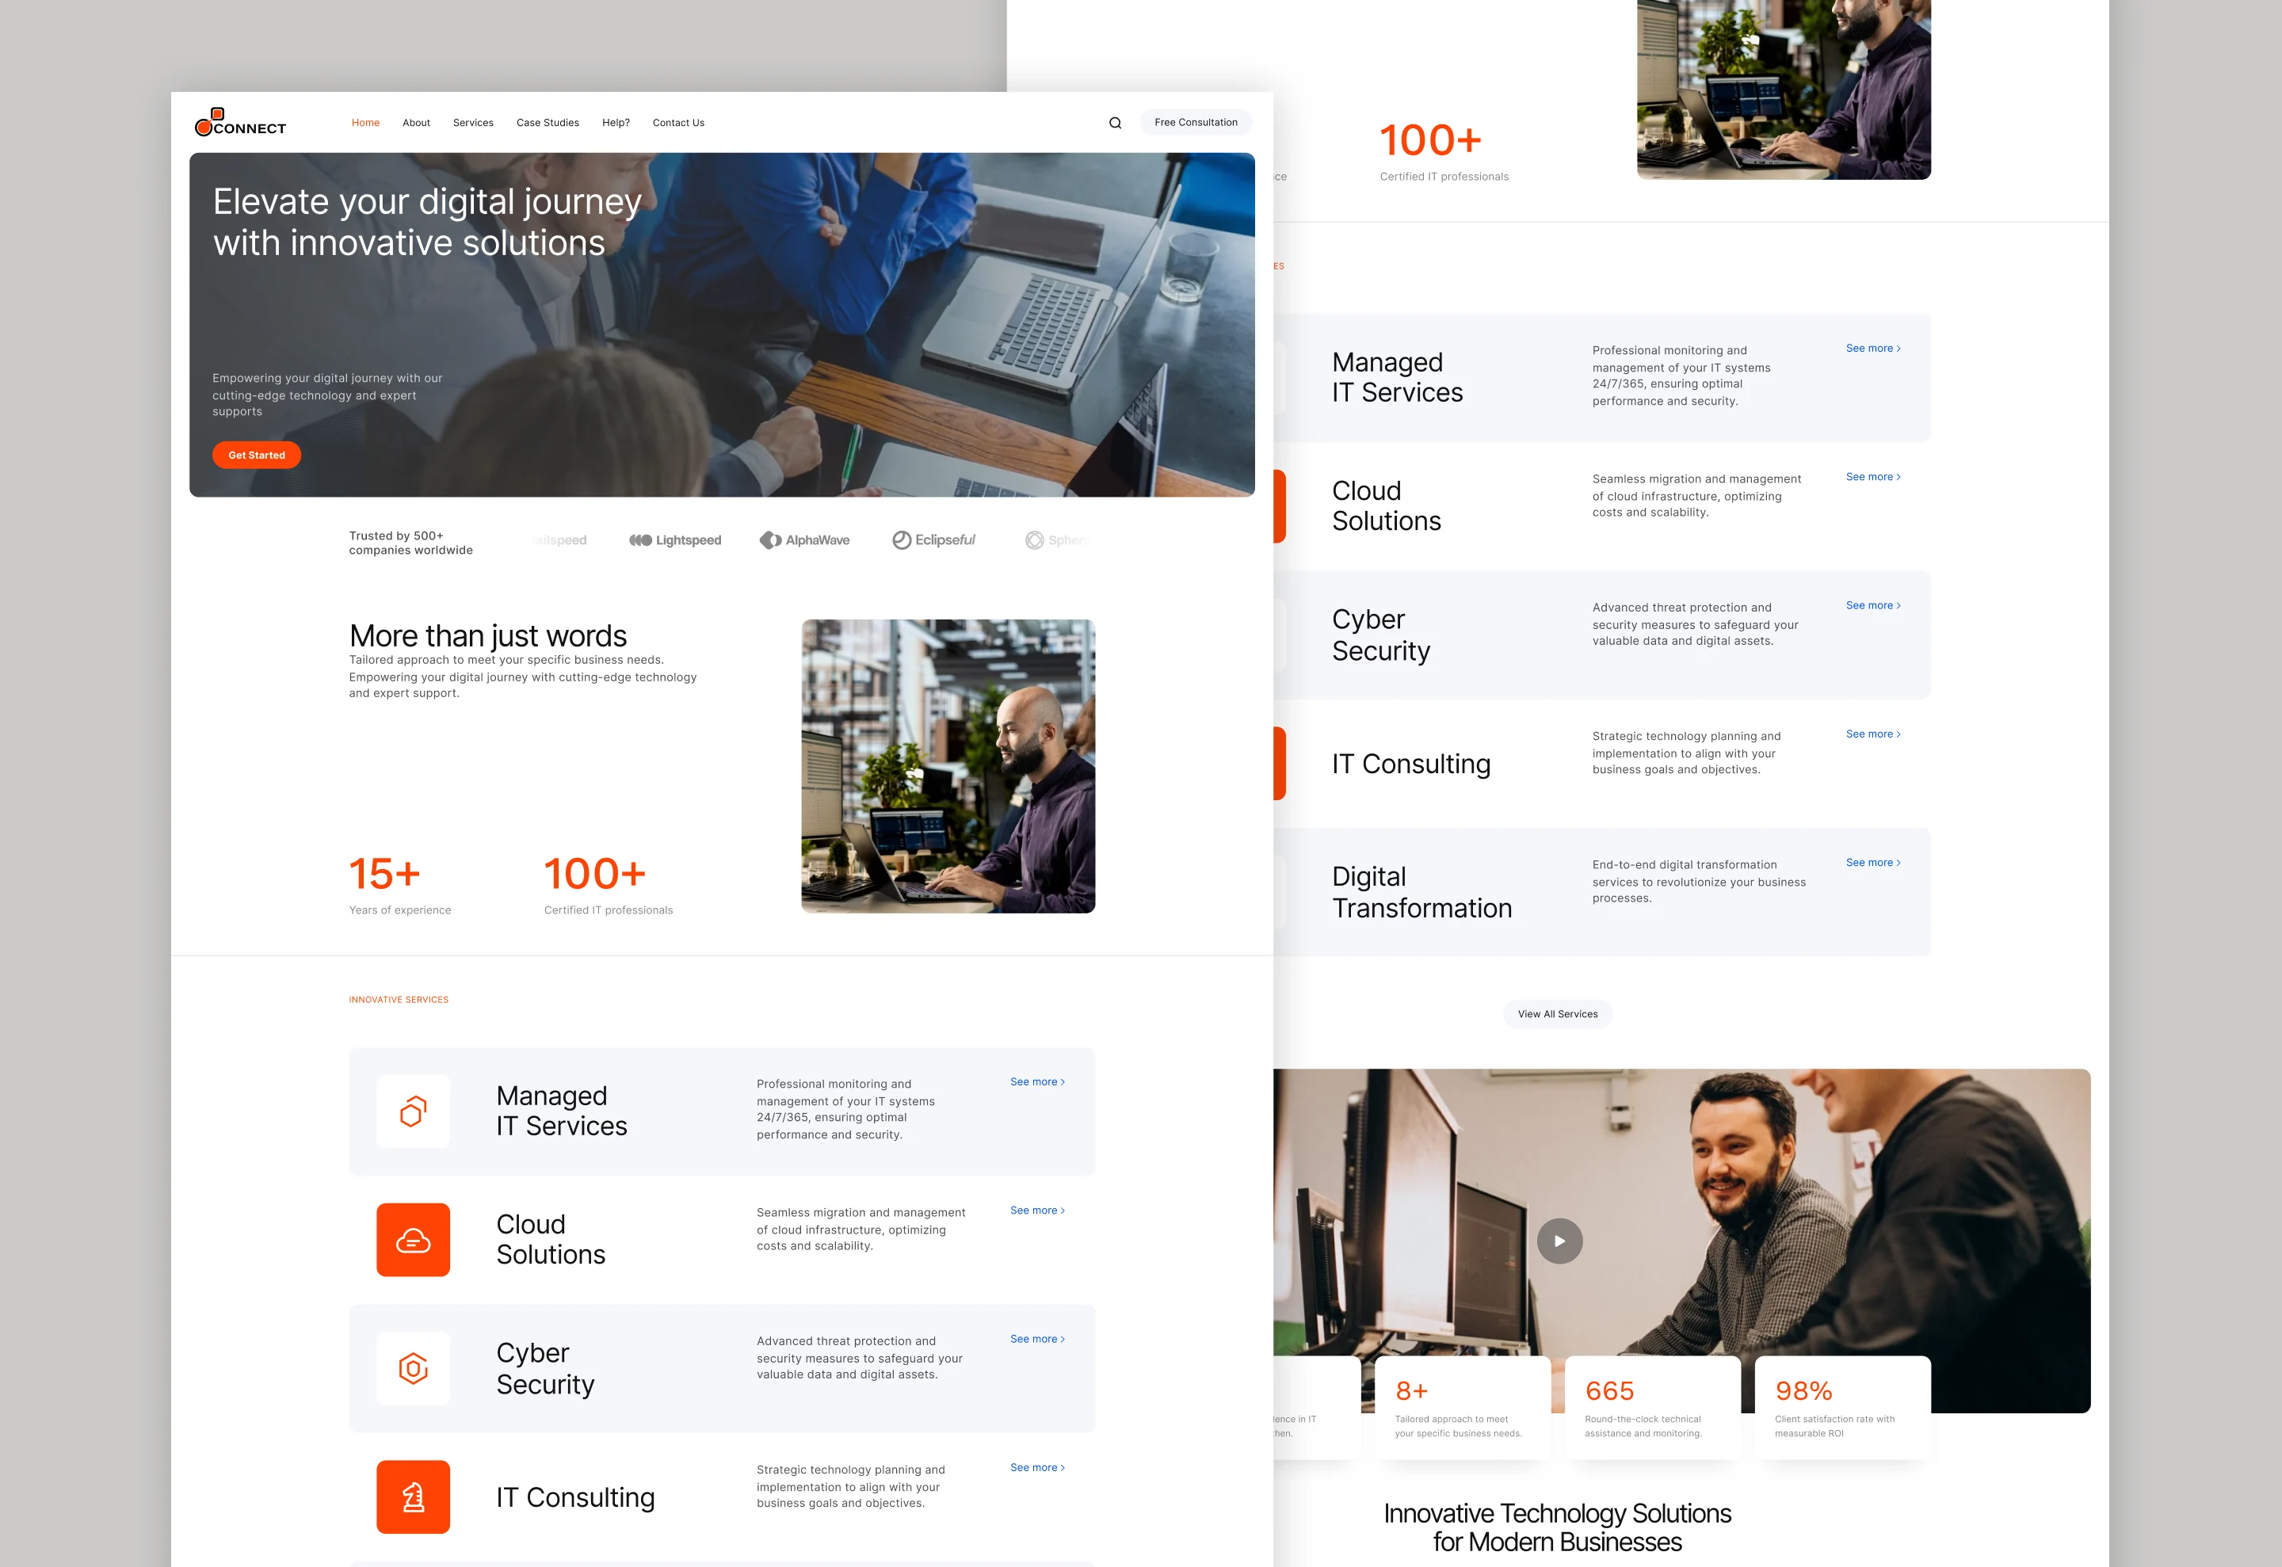Click the 'IT Consulting' title on right page
Screen dimensions: 2282x1567
pos(1411,764)
